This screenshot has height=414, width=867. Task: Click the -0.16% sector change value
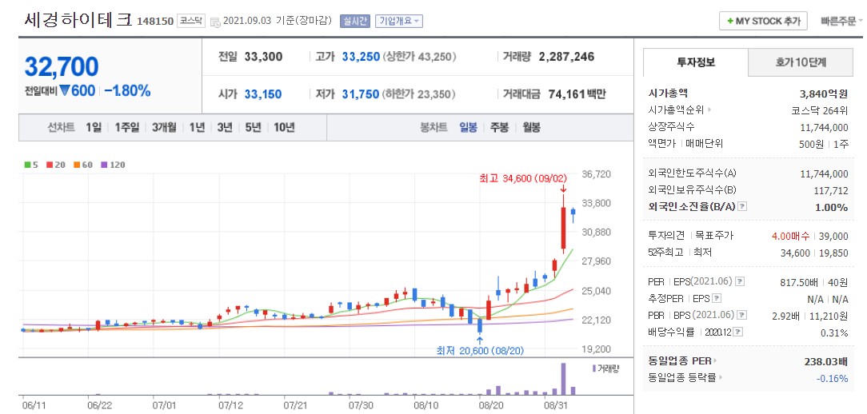832,379
